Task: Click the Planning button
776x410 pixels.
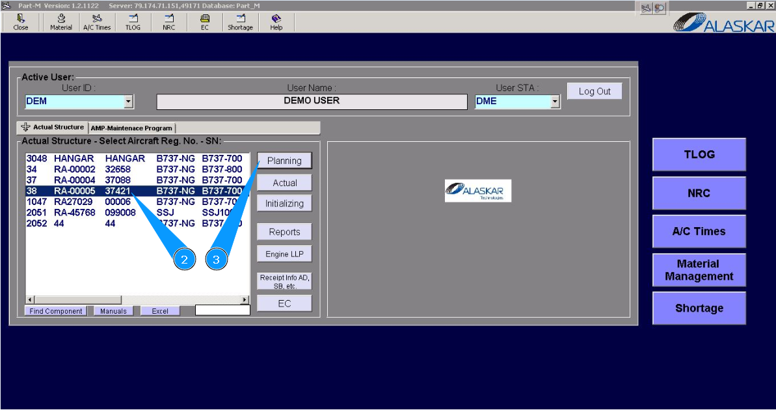Action: coord(284,161)
